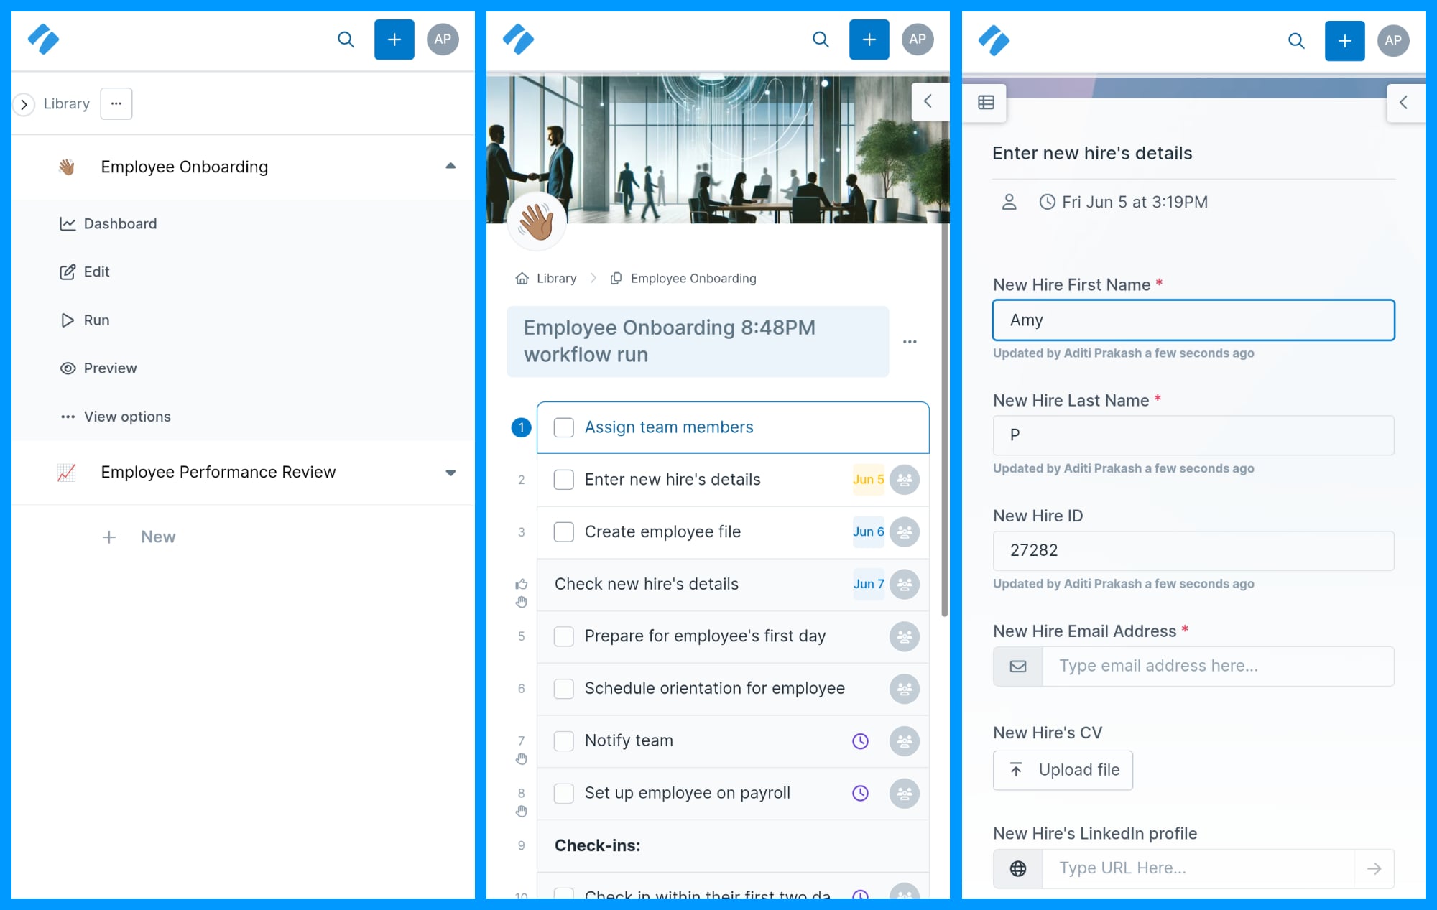The image size is (1437, 910).
Task: Click assignee icon on Check new hire's details
Action: [905, 585]
